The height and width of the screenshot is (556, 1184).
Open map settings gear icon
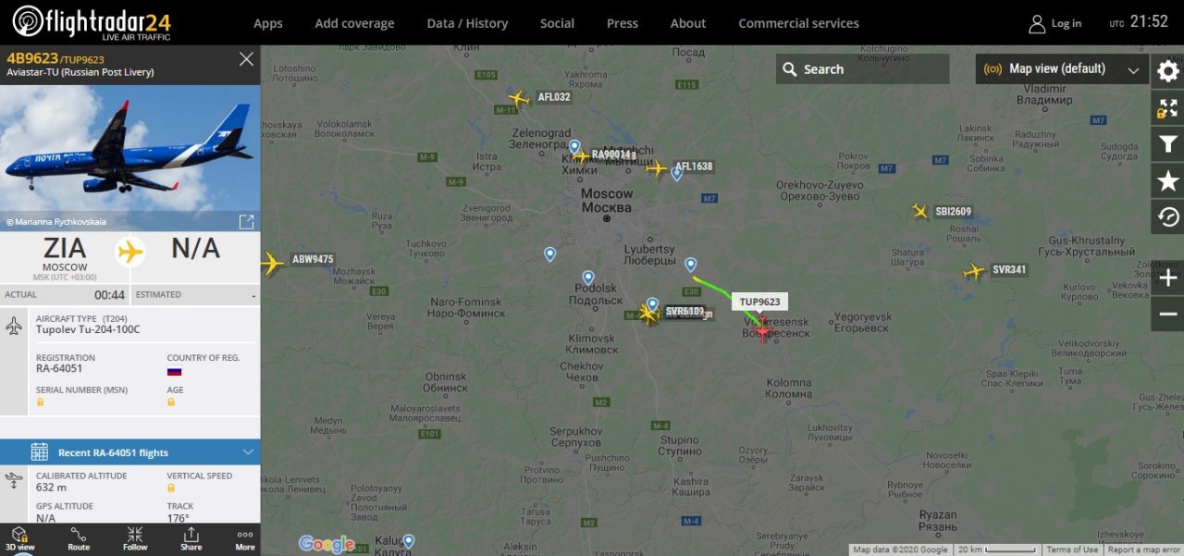[x=1167, y=70]
